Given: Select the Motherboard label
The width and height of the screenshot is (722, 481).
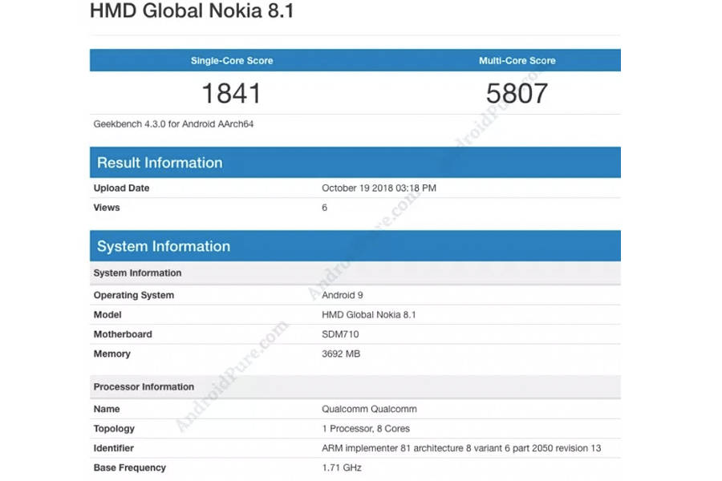Looking at the screenshot, I should [x=123, y=334].
